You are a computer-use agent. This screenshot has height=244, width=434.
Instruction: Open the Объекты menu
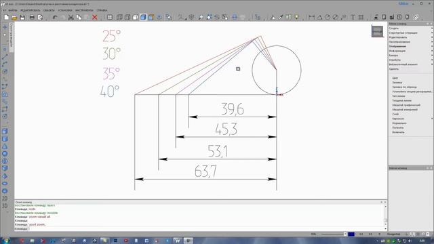49,10
